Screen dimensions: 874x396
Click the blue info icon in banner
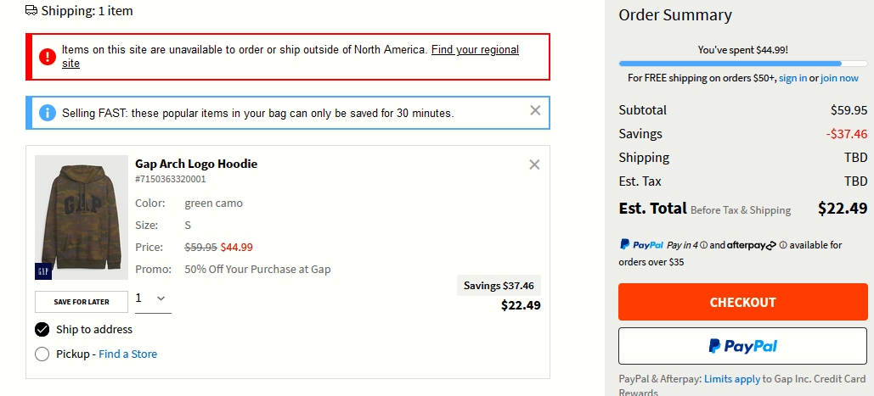click(x=48, y=113)
